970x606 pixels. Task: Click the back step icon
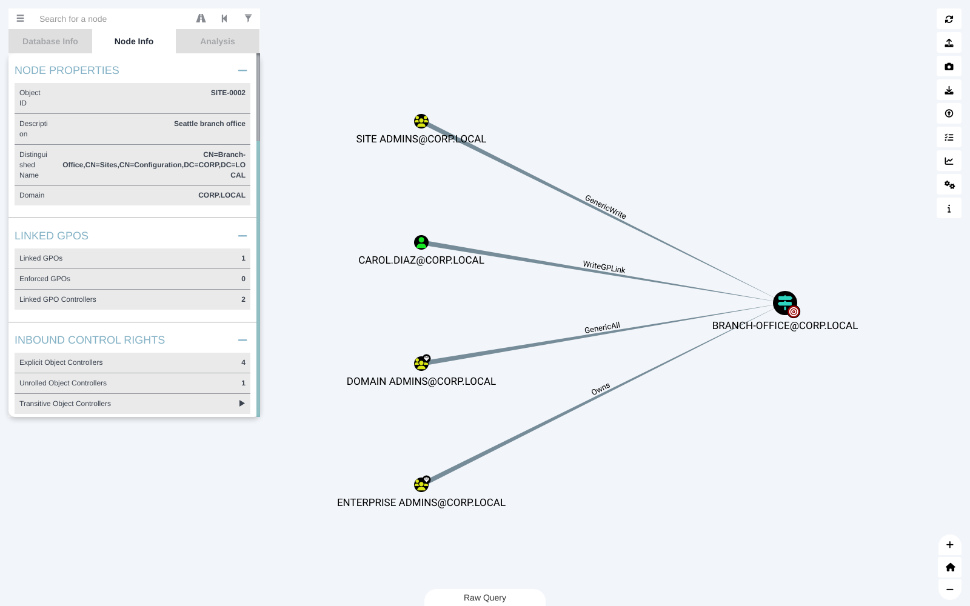coord(224,19)
